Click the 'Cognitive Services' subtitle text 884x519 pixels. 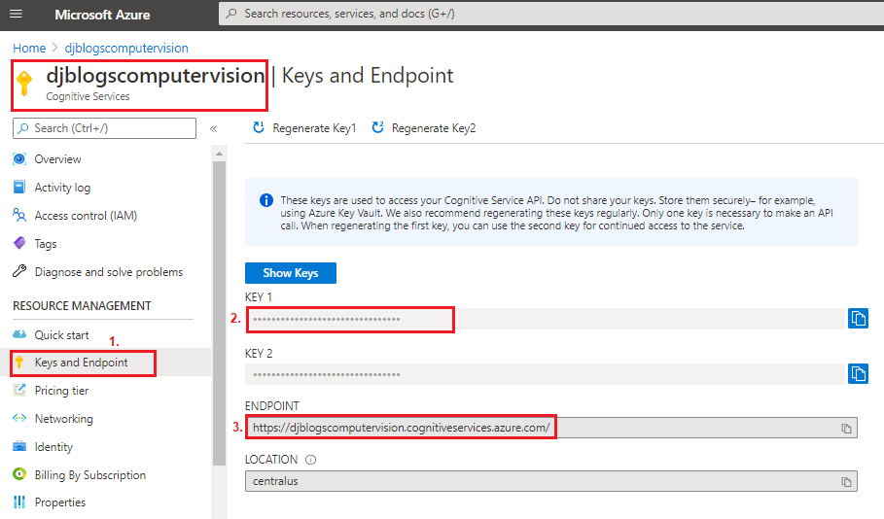pos(88,96)
